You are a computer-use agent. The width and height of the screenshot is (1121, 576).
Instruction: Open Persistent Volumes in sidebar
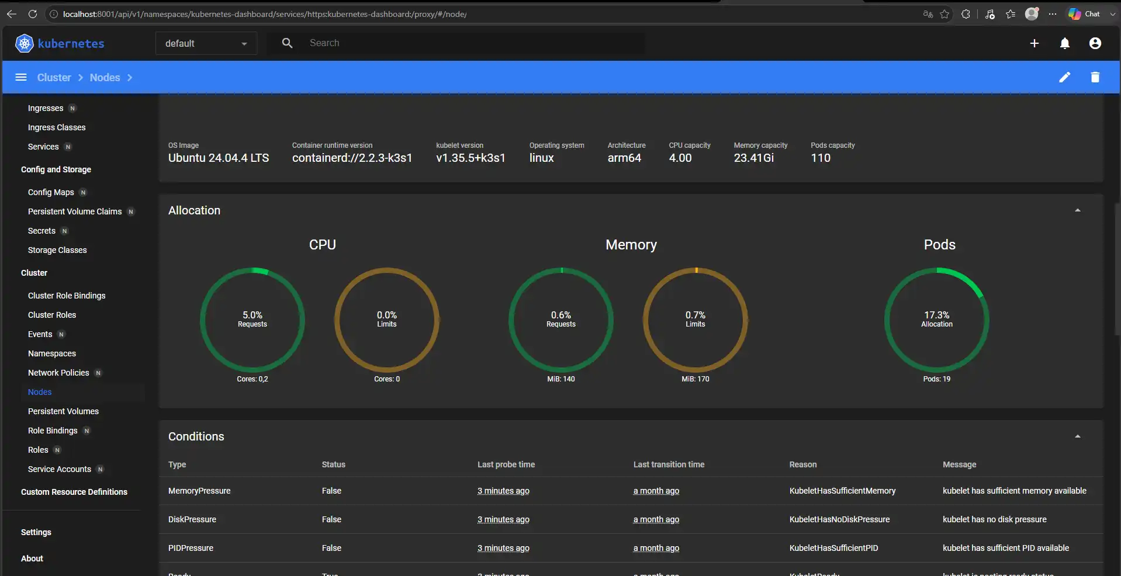click(63, 411)
